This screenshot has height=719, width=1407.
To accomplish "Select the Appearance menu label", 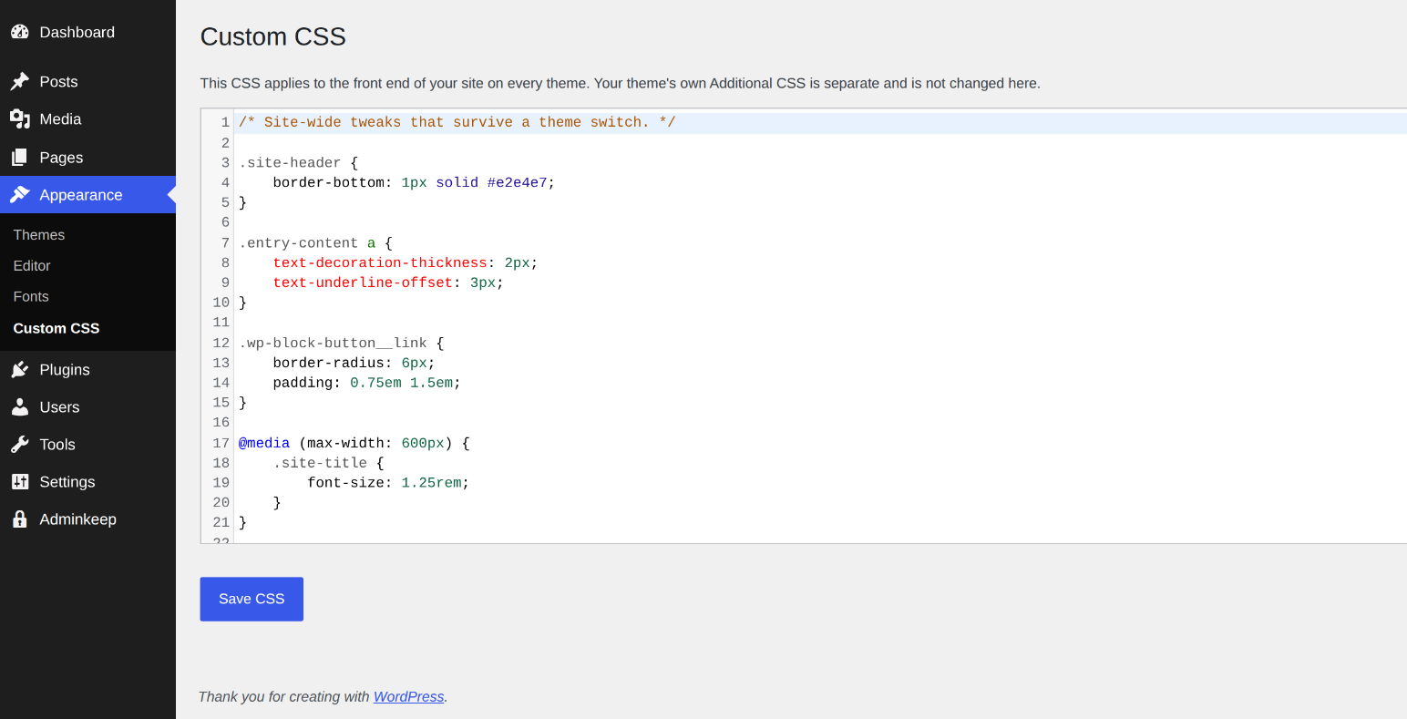I will [x=81, y=195].
